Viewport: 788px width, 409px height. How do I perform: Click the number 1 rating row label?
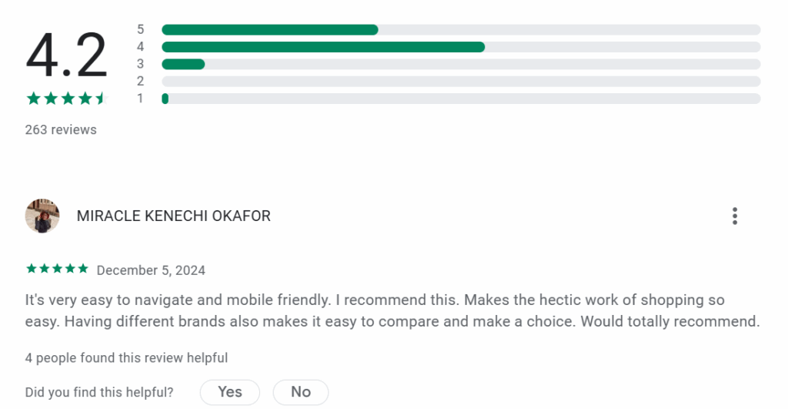coord(141,99)
